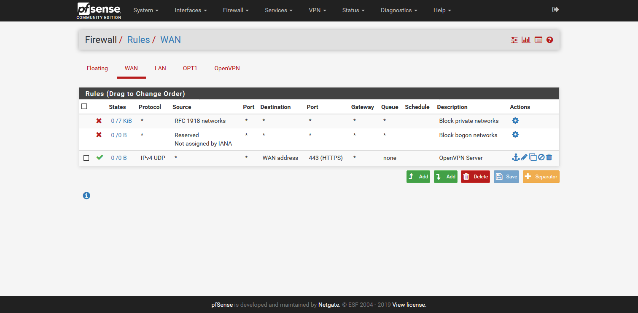Screen dimensions: 638x313
Task: Click the 443 (HTTPS) port cell
Action: (x=326, y=158)
